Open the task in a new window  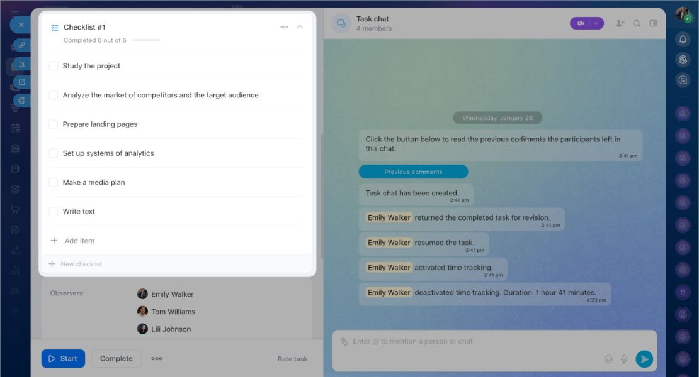pos(21,82)
